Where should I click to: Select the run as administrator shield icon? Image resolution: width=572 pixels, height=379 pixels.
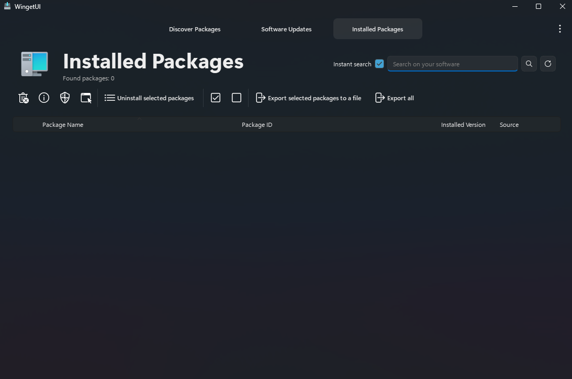(x=64, y=98)
